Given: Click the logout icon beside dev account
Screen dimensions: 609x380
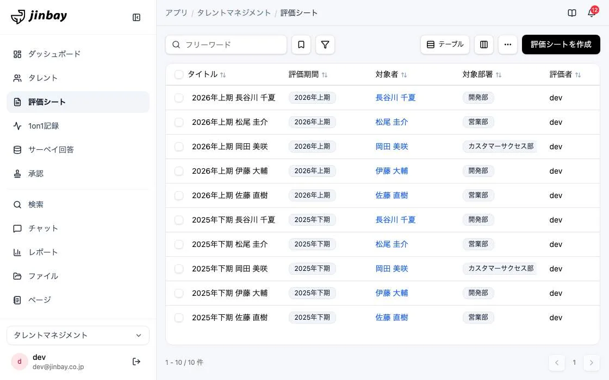Looking at the screenshot, I should click(136, 362).
